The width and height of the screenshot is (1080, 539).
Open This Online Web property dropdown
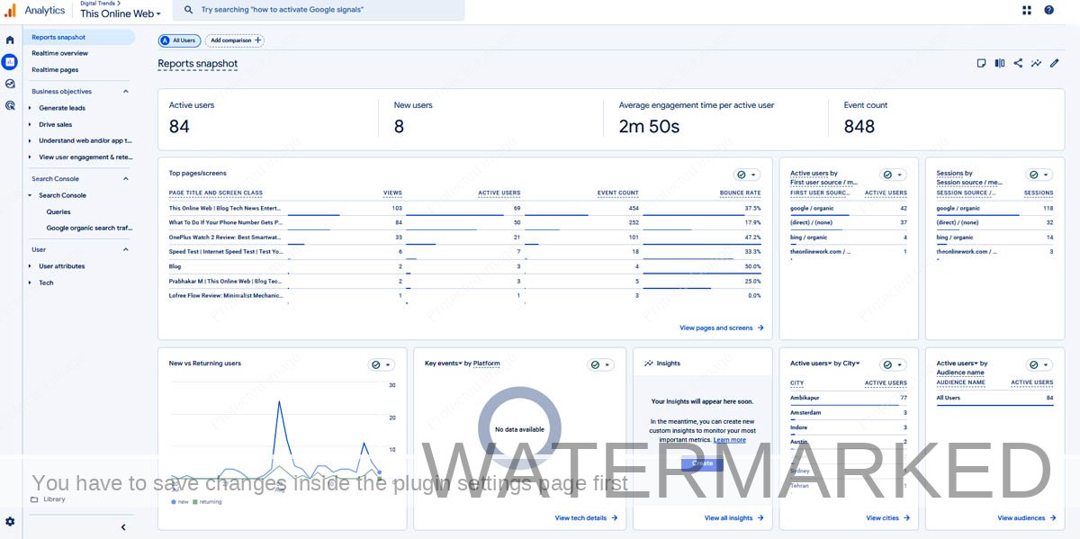[x=121, y=13]
